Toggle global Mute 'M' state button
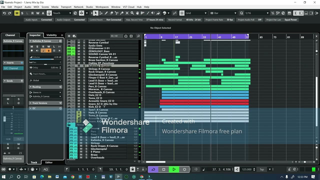This screenshot has height=180, width=320. [17, 13]
